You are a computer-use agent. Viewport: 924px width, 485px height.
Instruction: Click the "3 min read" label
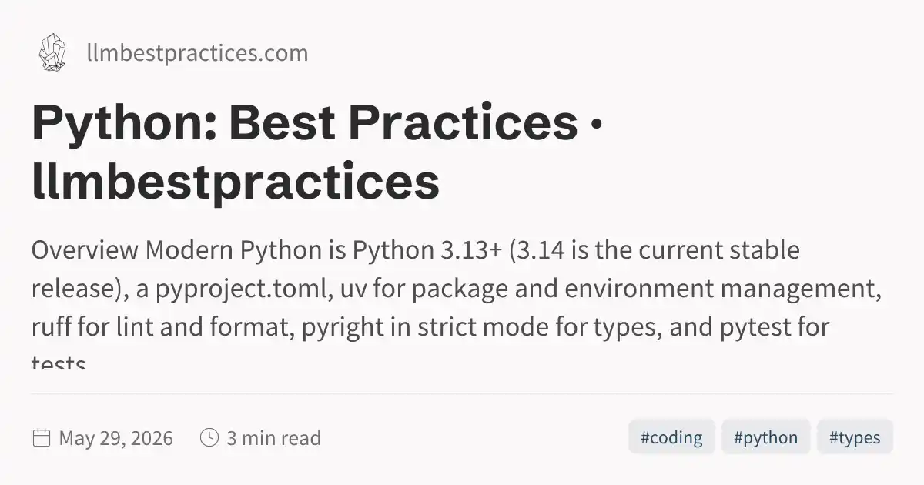[273, 438]
